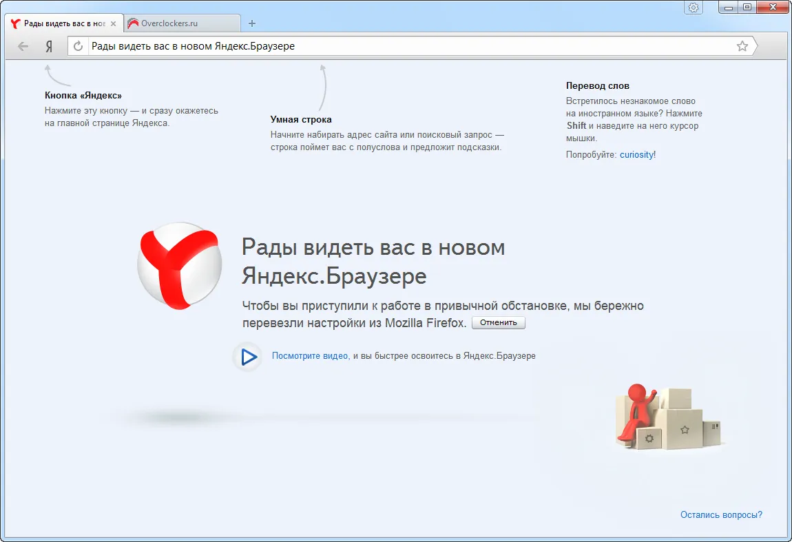Click the 'curiosity' sample word link
Viewport: 792px width, 542px height.
click(x=636, y=154)
